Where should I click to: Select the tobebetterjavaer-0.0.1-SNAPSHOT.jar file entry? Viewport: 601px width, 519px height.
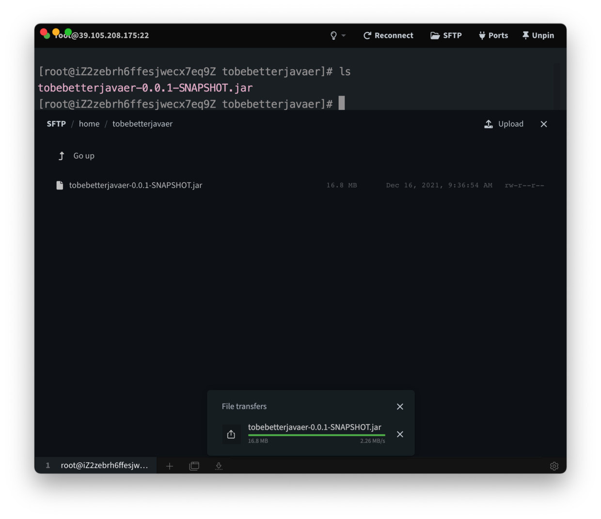click(x=136, y=185)
